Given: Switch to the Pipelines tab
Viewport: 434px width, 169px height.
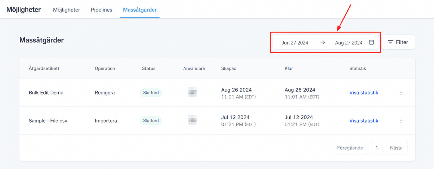Looking at the screenshot, I should tap(102, 10).
